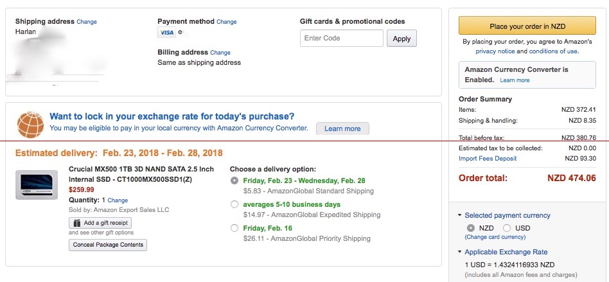609x282 pixels.
Task: Choose AmazonGlobal Expedited Shipping radio button
Action: tap(234, 204)
